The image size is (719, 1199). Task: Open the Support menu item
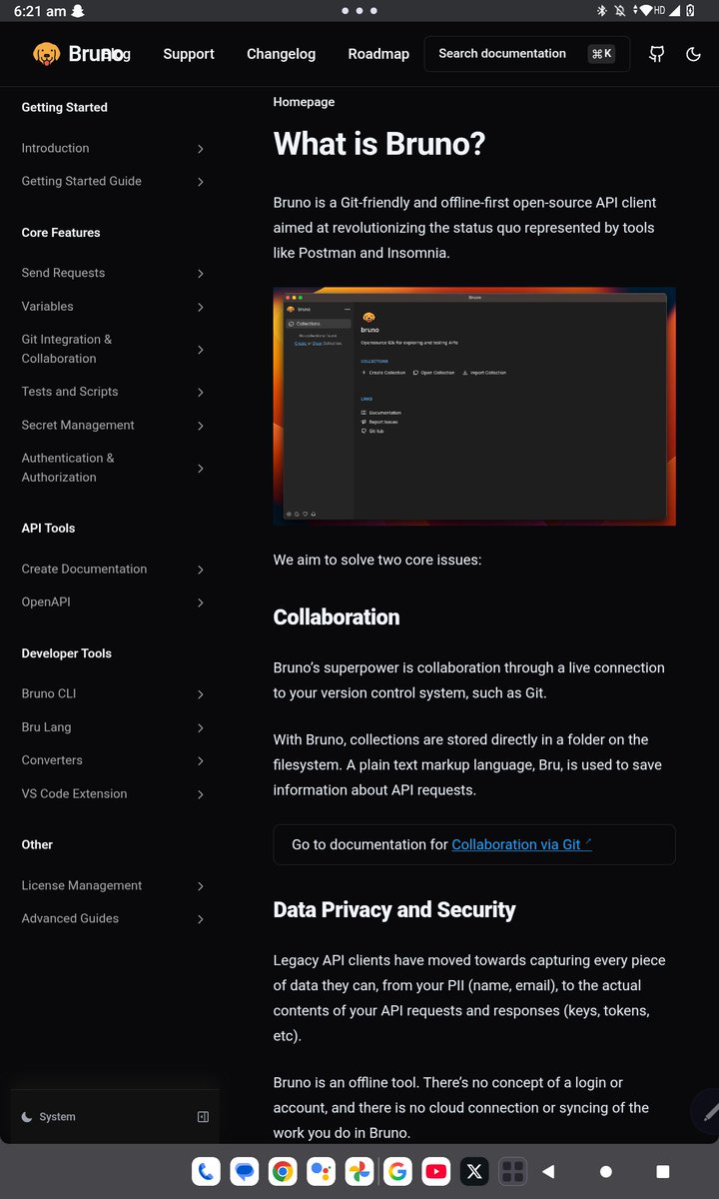pos(189,54)
